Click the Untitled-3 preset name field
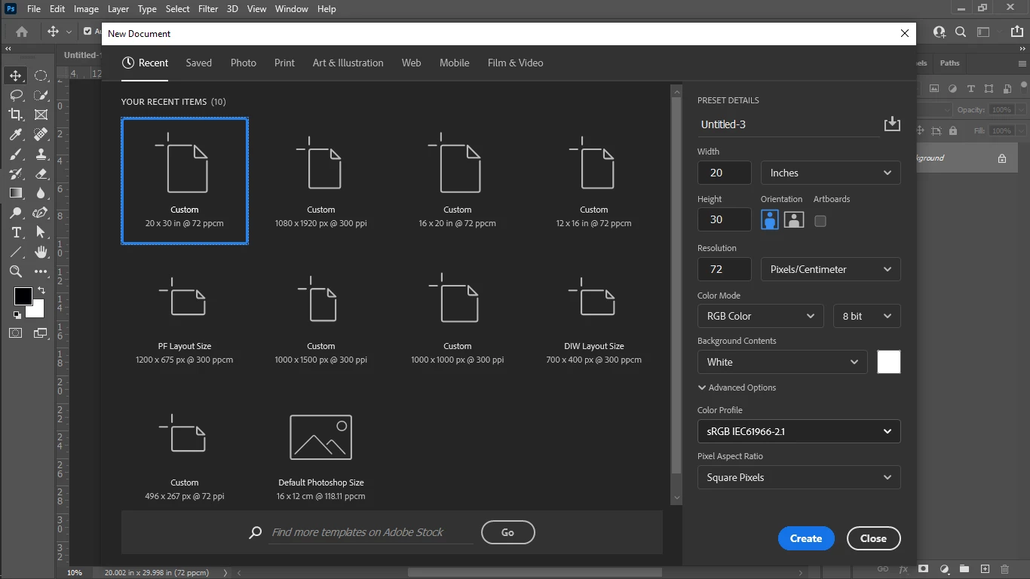Screen dimensions: 1030x579 (x=788, y=124)
